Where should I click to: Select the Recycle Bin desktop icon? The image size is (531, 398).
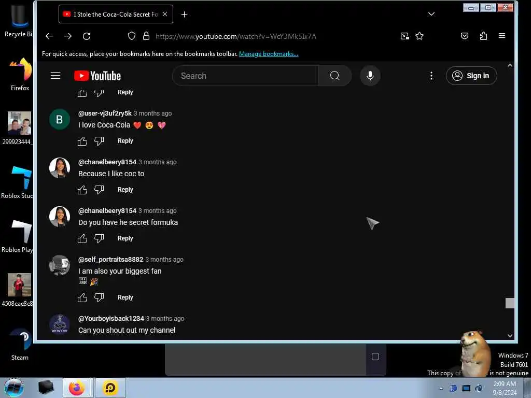tap(19, 21)
